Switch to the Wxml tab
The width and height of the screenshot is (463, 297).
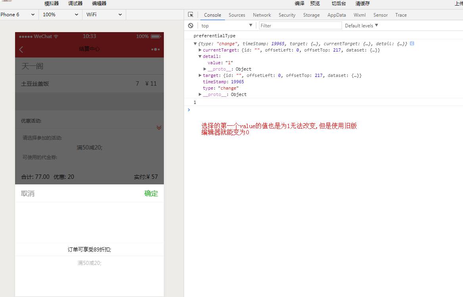click(359, 15)
